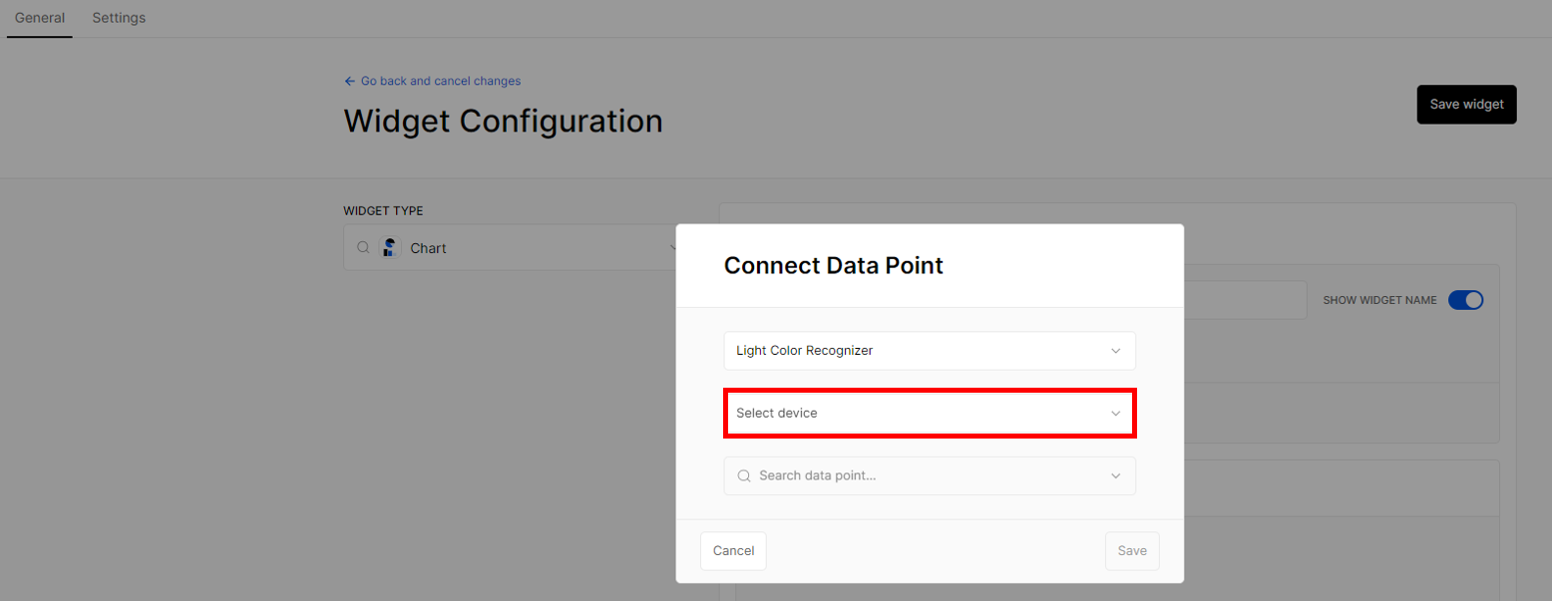Viewport: 1552px width, 602px height.
Task: Switch to the General tab
Action: [x=40, y=18]
